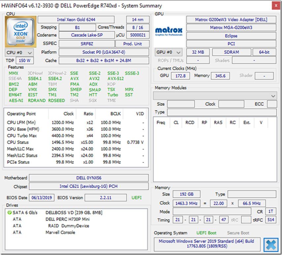The height and width of the screenshot is (255, 282).
Task: Click the 192 GB memory size field
Action: click(x=186, y=194)
